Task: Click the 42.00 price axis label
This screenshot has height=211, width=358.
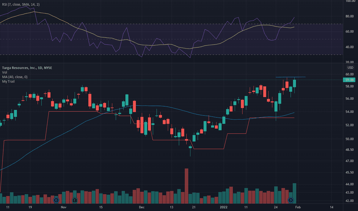Action: [349, 201]
